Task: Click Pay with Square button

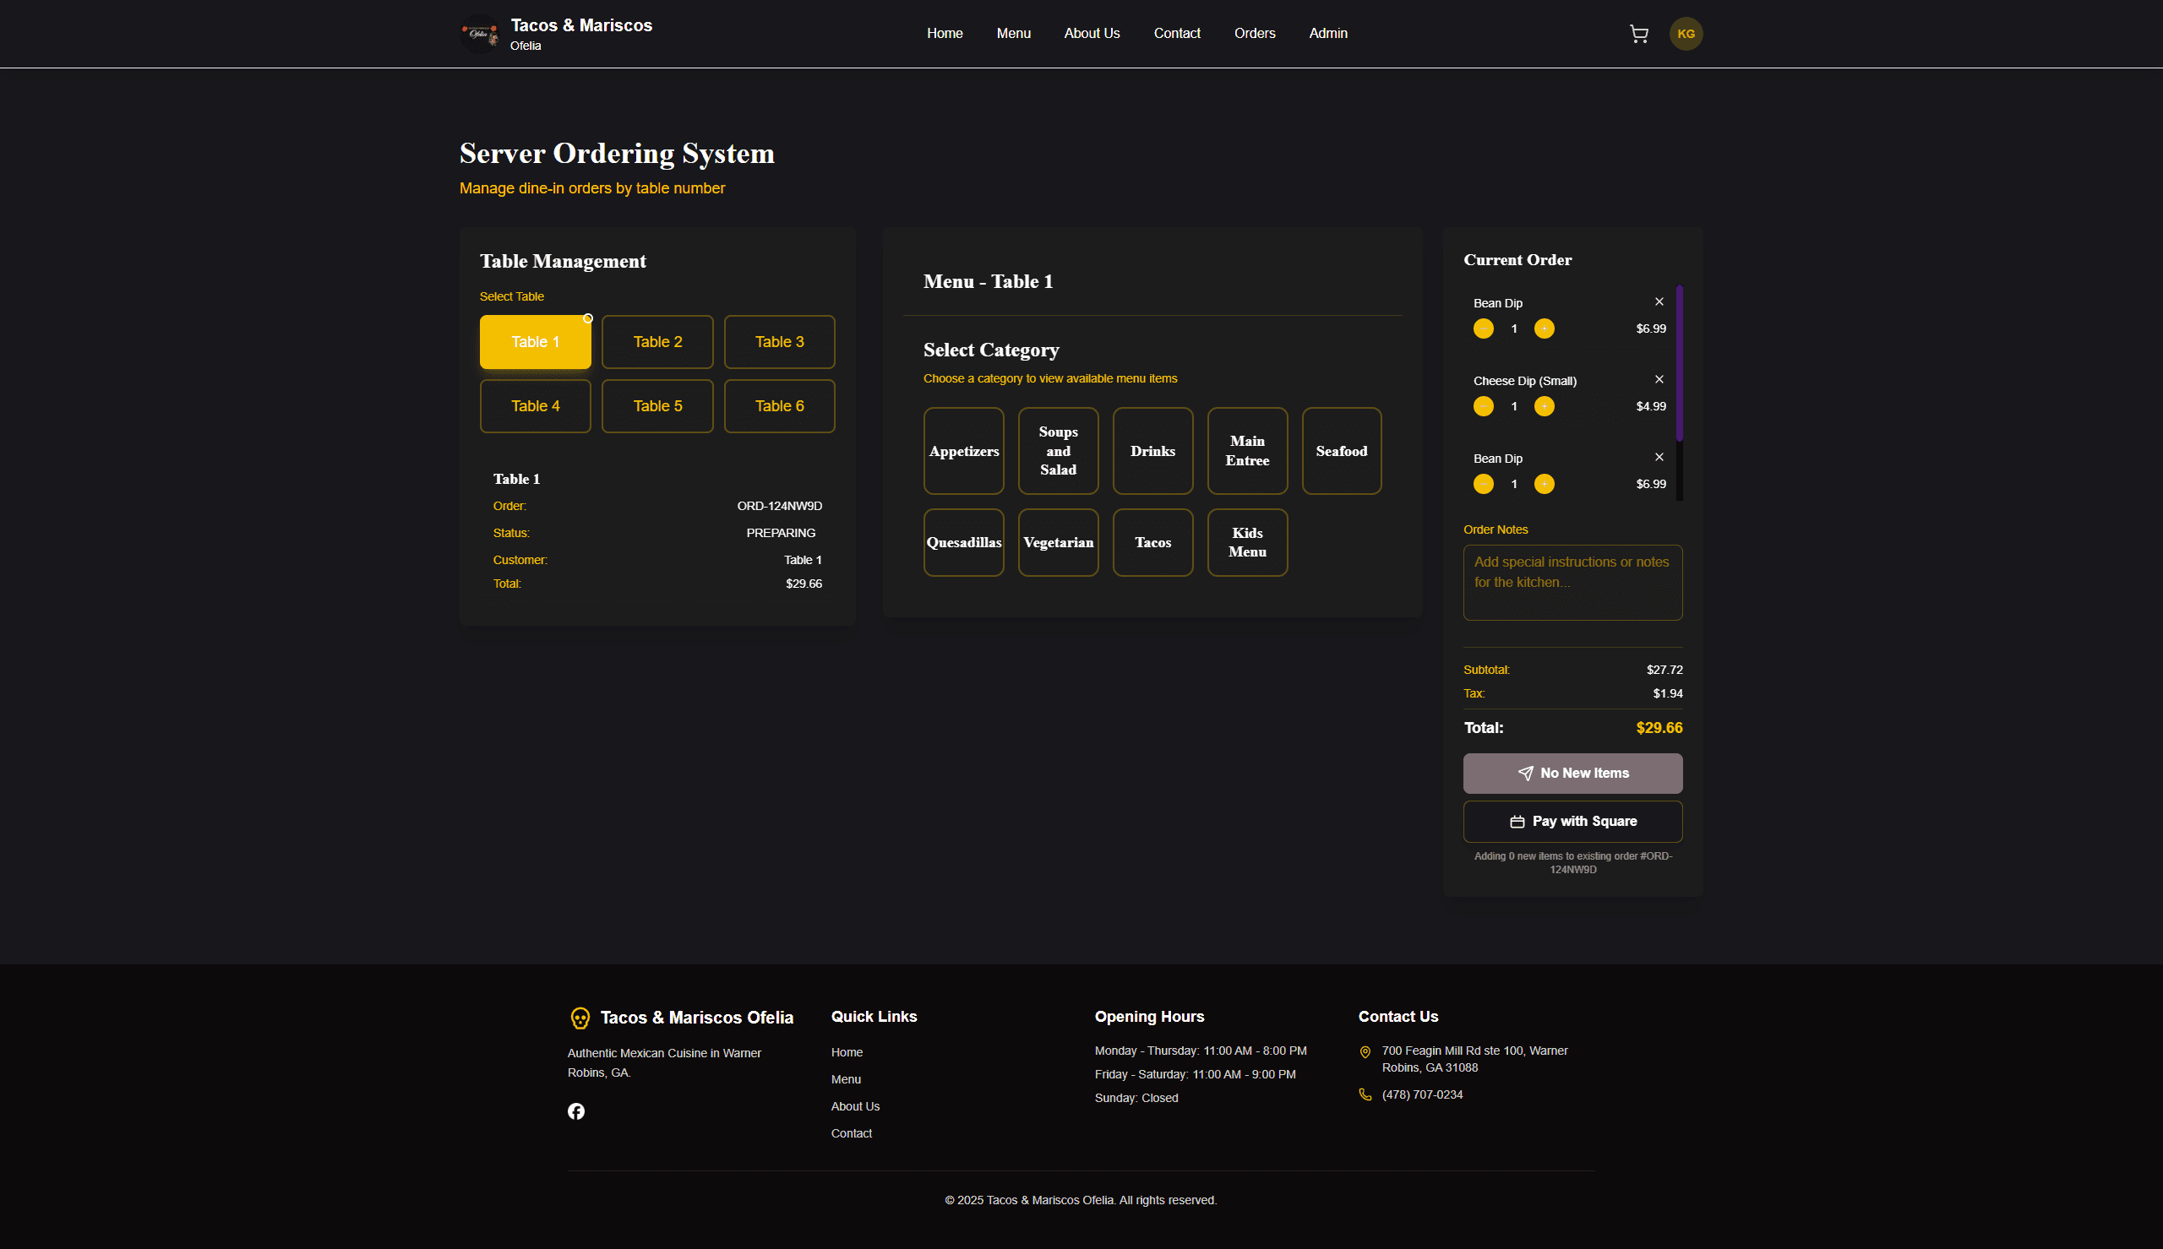Action: pyautogui.click(x=1572, y=821)
